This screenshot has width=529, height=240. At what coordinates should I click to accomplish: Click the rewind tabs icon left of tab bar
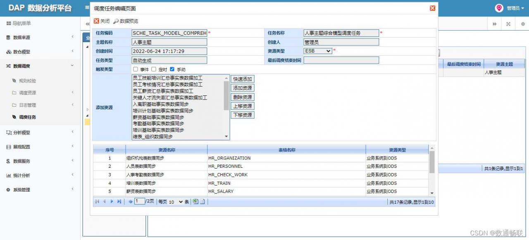click(87, 24)
